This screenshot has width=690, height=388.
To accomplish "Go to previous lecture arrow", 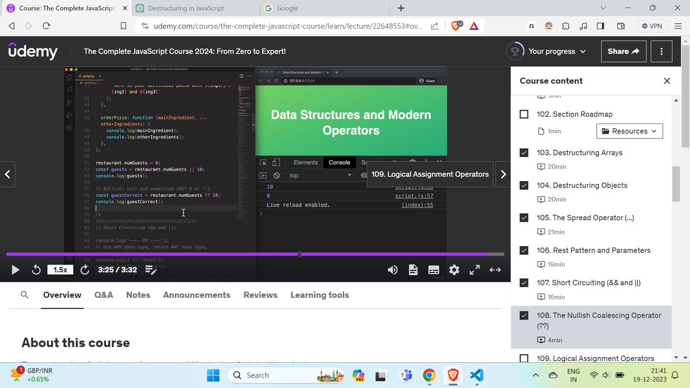I will [x=7, y=174].
